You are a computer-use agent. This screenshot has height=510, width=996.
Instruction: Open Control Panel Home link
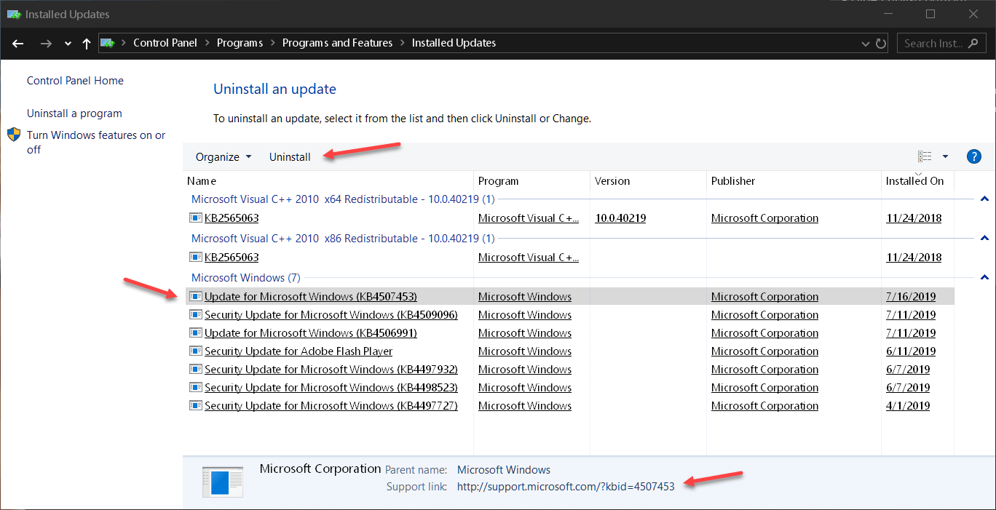(x=75, y=81)
